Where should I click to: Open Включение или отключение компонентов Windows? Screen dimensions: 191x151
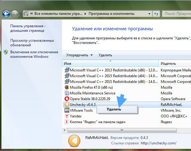[34, 54]
